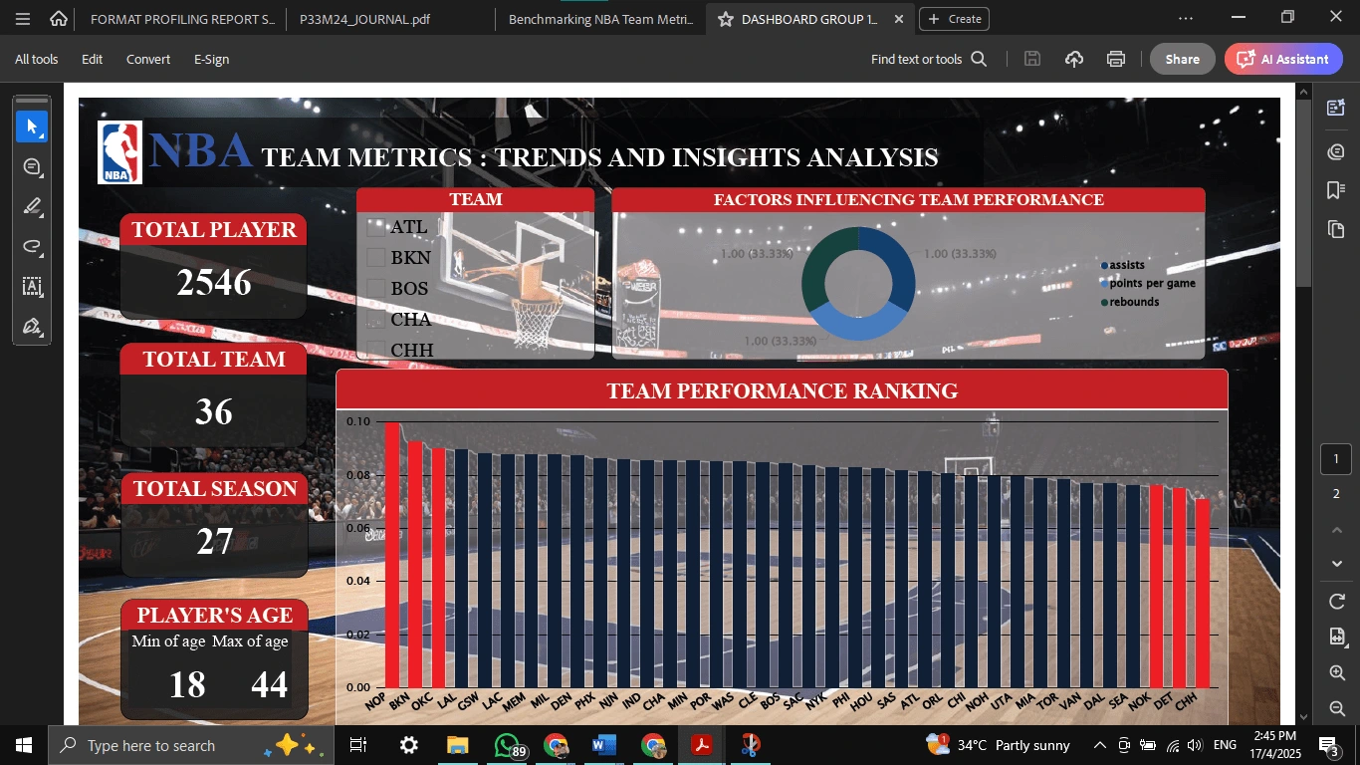The height and width of the screenshot is (765, 1360).
Task: Open the second right-rail panel icon
Action: coord(1336,151)
